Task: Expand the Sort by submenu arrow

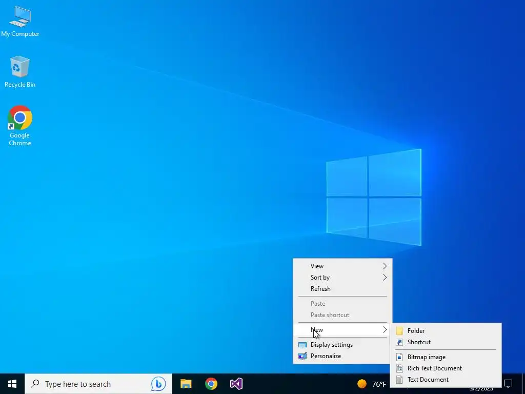Action: (385, 278)
